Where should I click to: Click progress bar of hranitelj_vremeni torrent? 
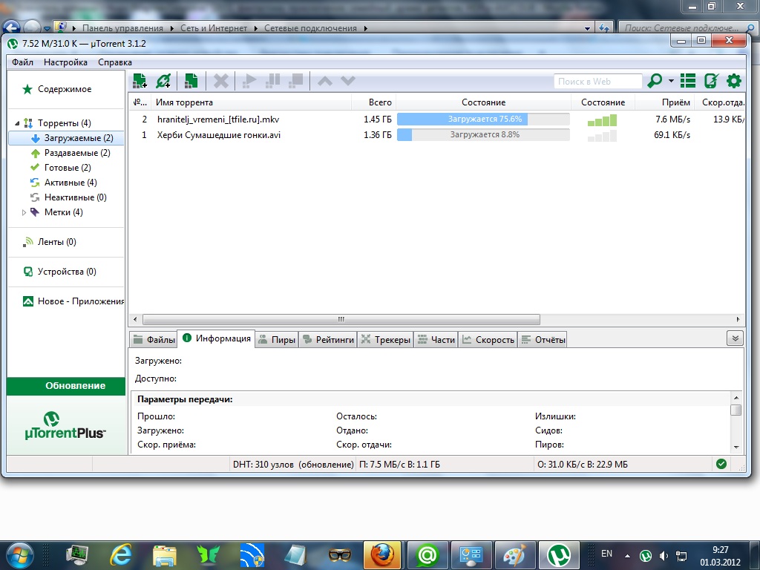click(x=483, y=119)
